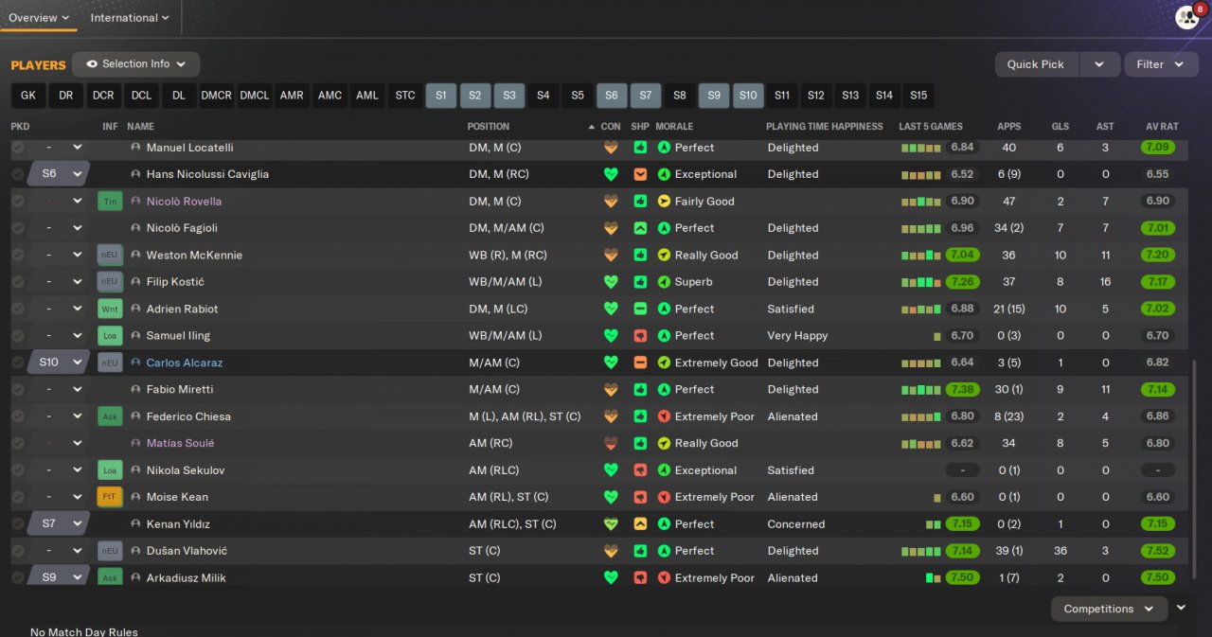Viewport: 1212px width, 637px height.
Task: Click Carlos Alcaraz's orange sharpness icon
Action: (641, 363)
